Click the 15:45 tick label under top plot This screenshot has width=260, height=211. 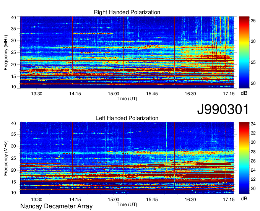(x=152, y=94)
